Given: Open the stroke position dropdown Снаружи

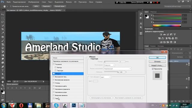Looking at the screenshot, I should pyautogui.click(x=109, y=65).
